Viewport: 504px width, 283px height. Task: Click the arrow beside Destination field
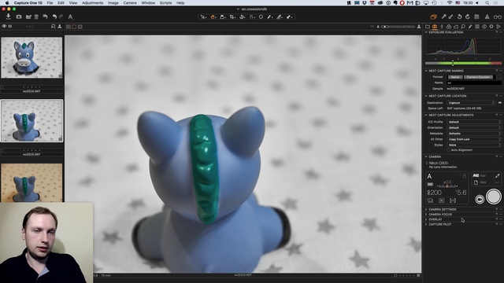499,103
